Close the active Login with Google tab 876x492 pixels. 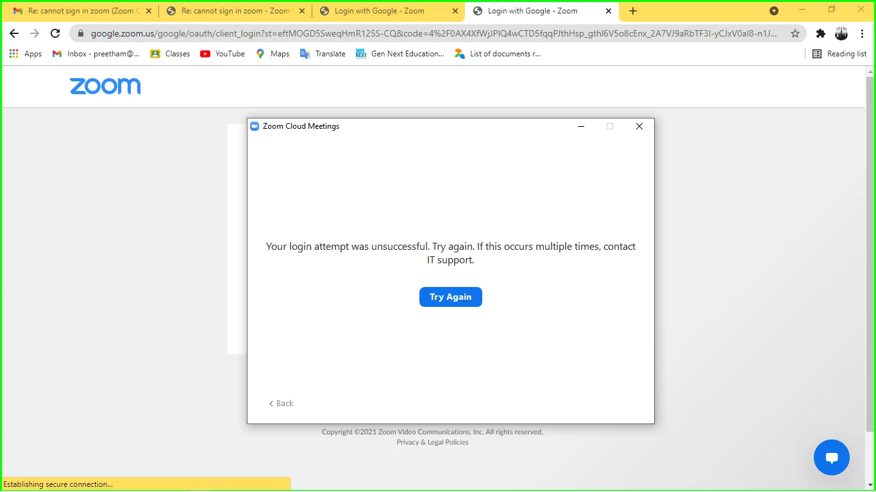point(609,11)
